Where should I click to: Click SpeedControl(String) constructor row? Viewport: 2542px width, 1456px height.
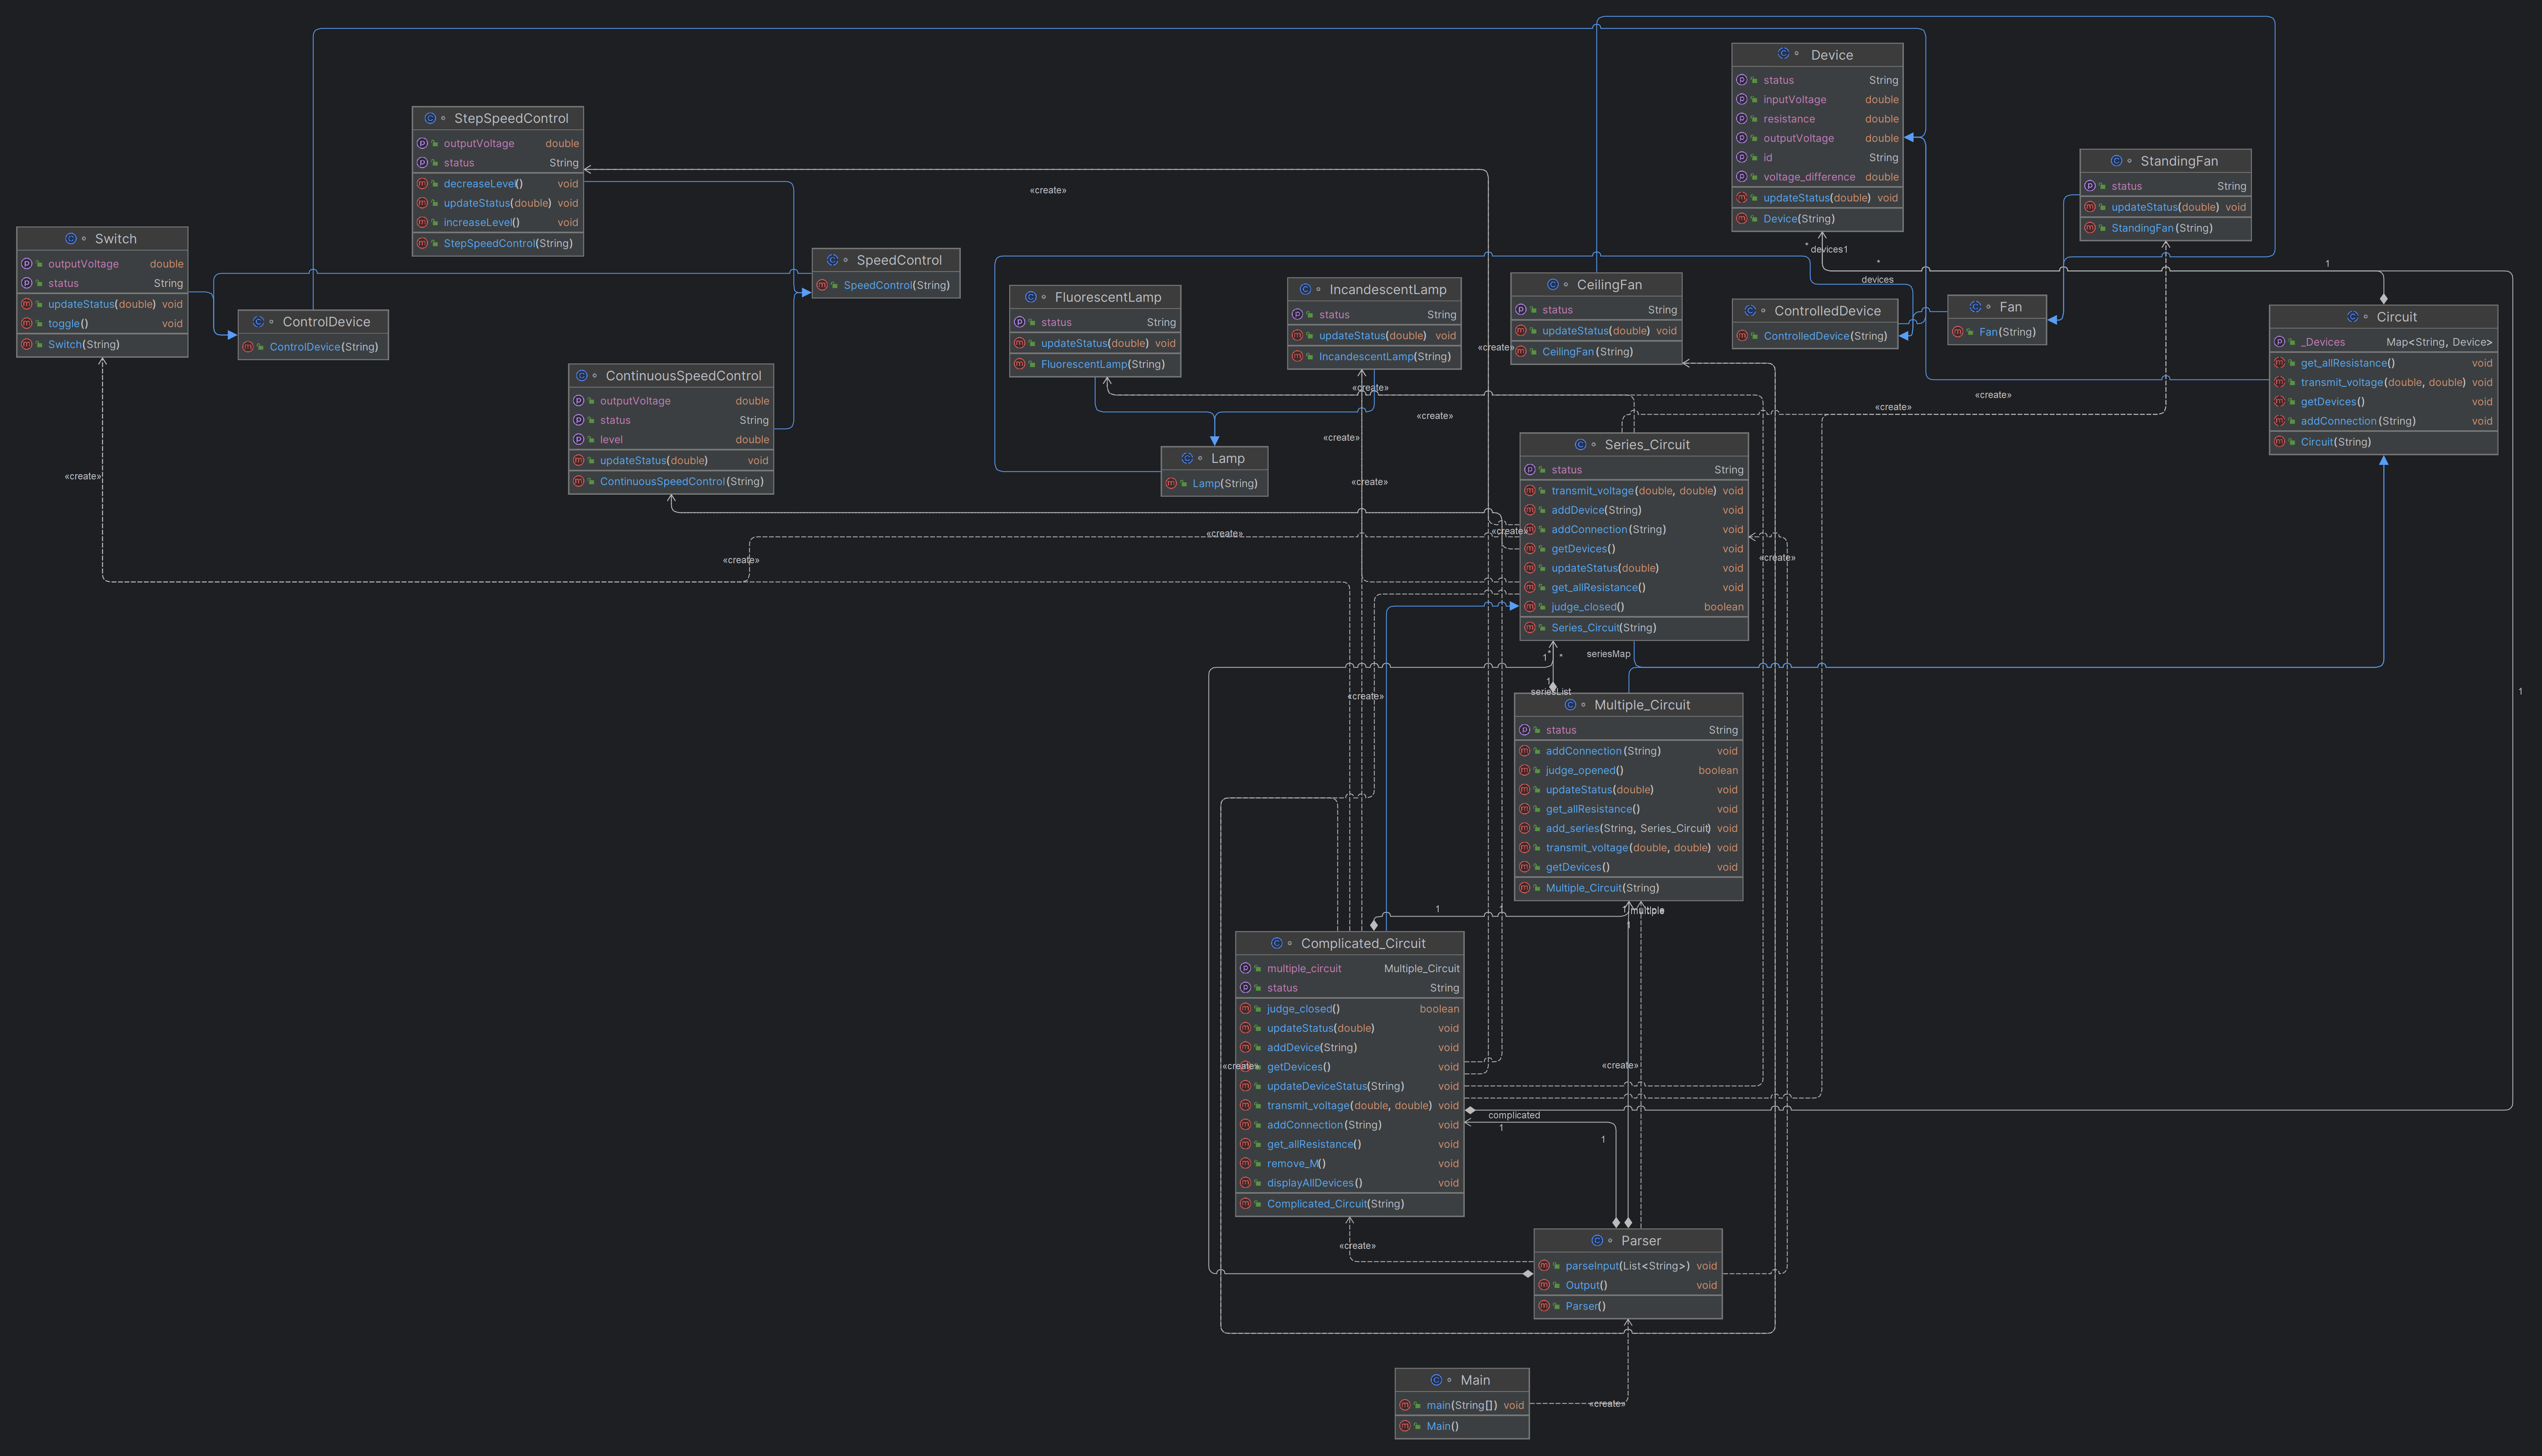coord(885,286)
